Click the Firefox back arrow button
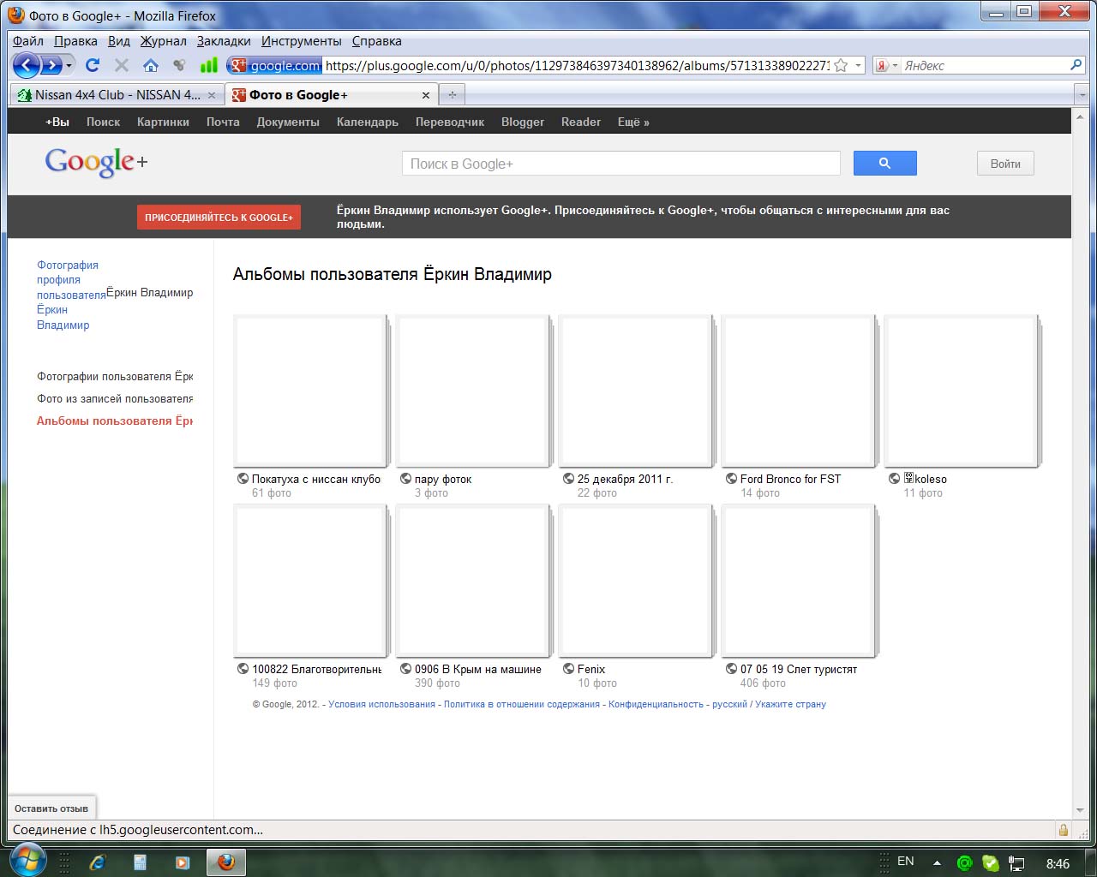This screenshot has width=1097, height=877. pyautogui.click(x=26, y=65)
